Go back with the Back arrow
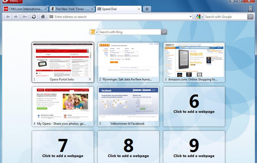The width and height of the screenshot is (257, 163). click(8, 17)
